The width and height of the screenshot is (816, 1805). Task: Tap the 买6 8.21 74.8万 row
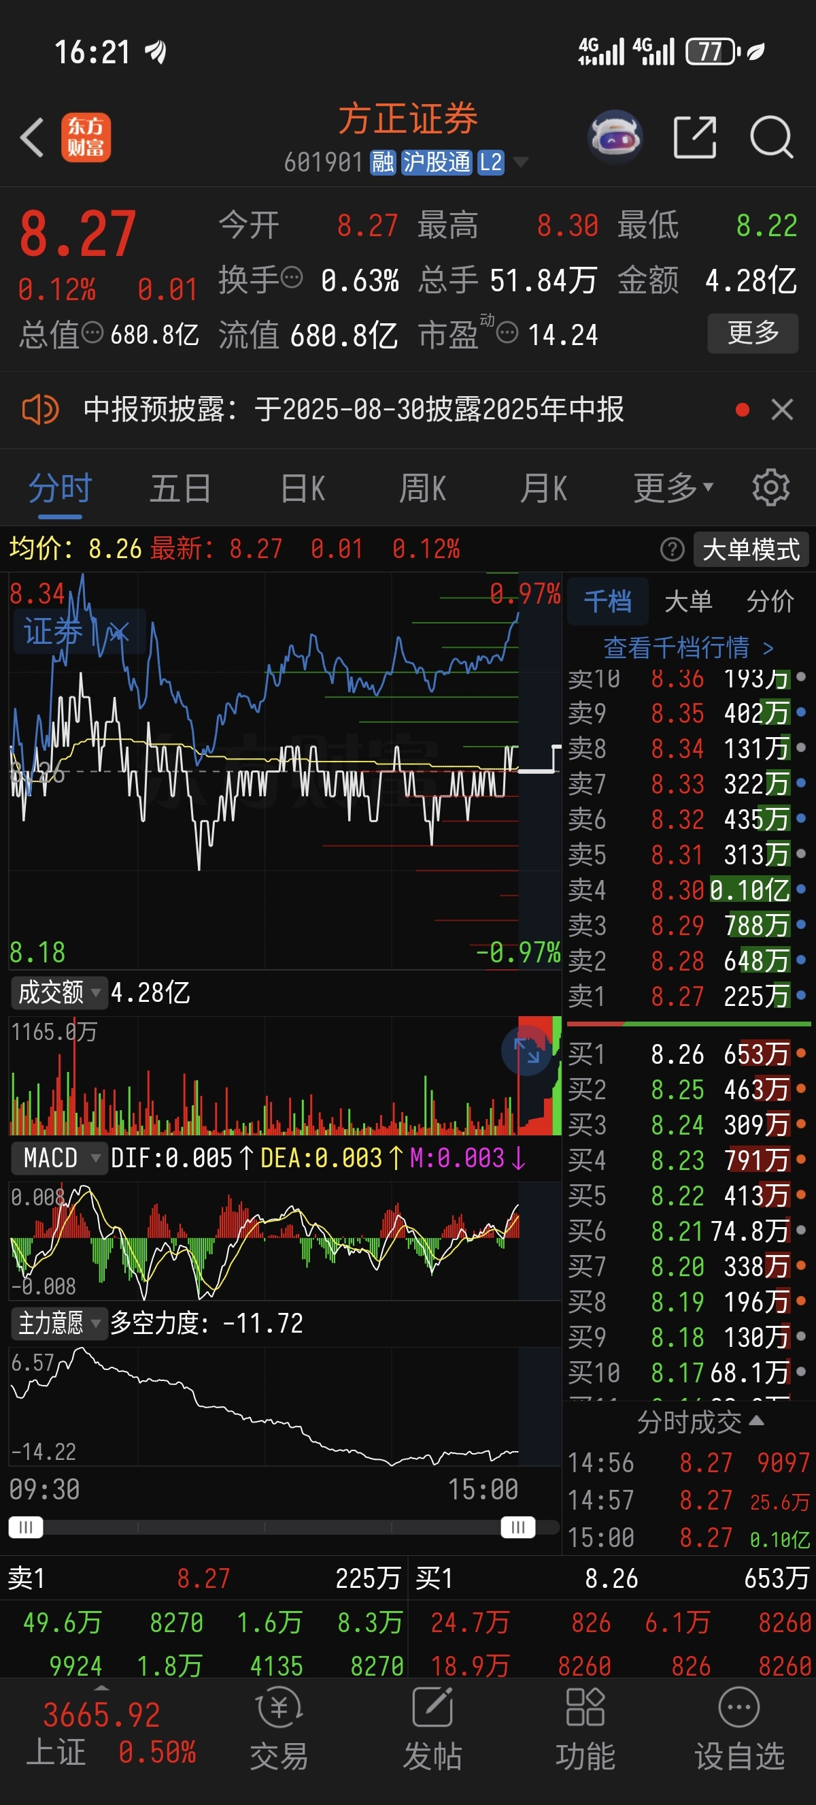pos(688,1231)
